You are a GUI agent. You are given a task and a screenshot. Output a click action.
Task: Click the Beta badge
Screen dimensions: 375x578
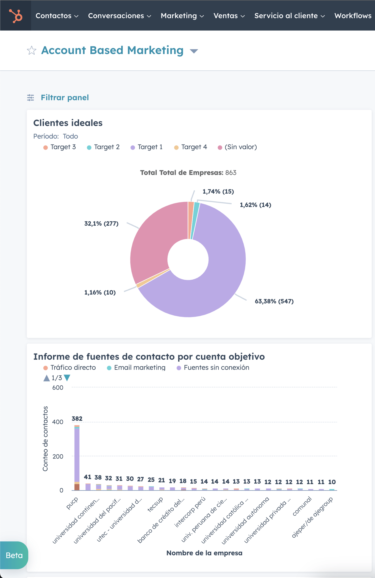[x=14, y=556]
